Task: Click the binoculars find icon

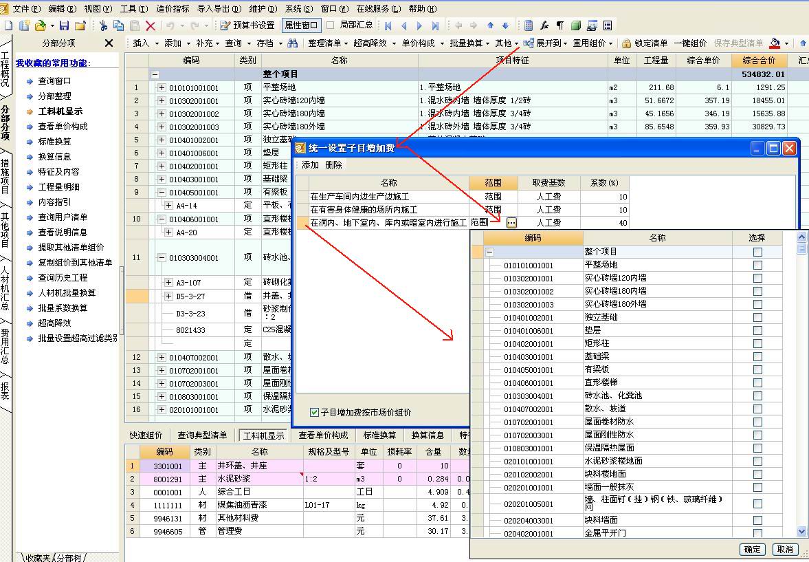Action: [293, 43]
